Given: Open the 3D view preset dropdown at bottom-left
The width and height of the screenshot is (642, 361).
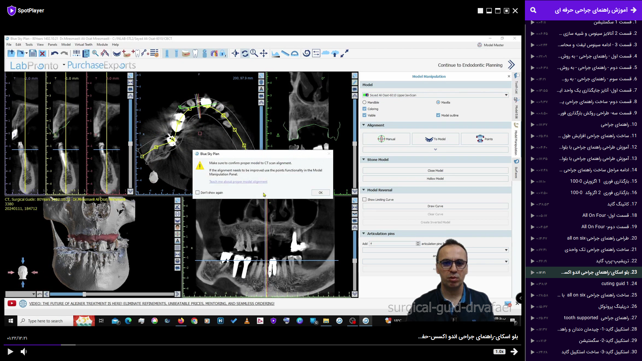Looking at the screenshot, I should coord(21,294).
